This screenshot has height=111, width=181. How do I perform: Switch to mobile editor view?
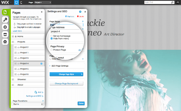point(21,2)
